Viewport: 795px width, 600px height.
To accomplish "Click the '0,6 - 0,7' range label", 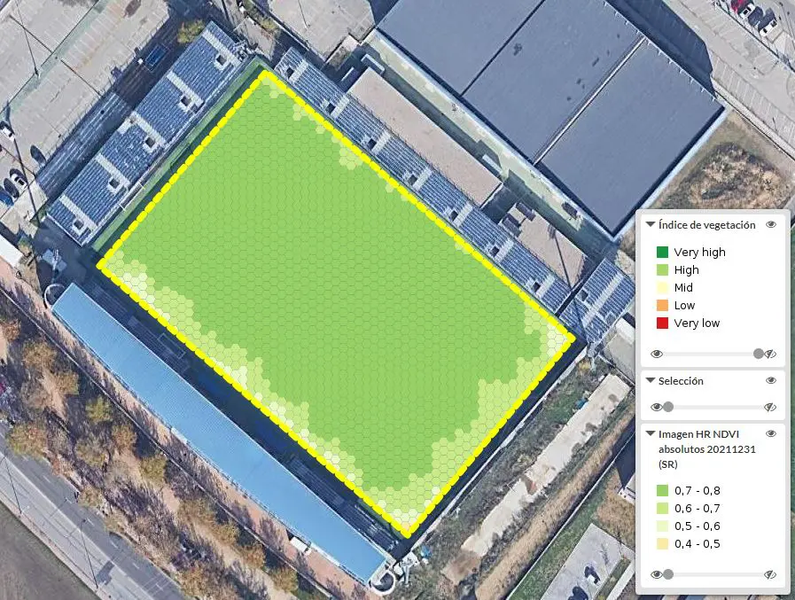I will 698,508.
